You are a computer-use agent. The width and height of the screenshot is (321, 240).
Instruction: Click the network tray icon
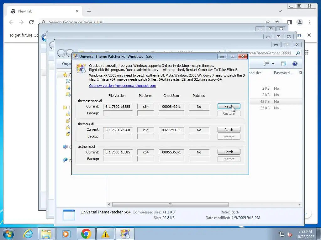point(282,234)
